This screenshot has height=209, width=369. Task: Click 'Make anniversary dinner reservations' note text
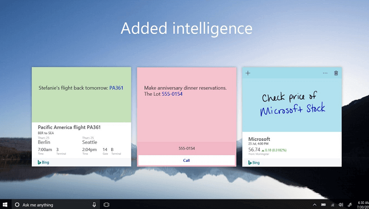point(186,88)
